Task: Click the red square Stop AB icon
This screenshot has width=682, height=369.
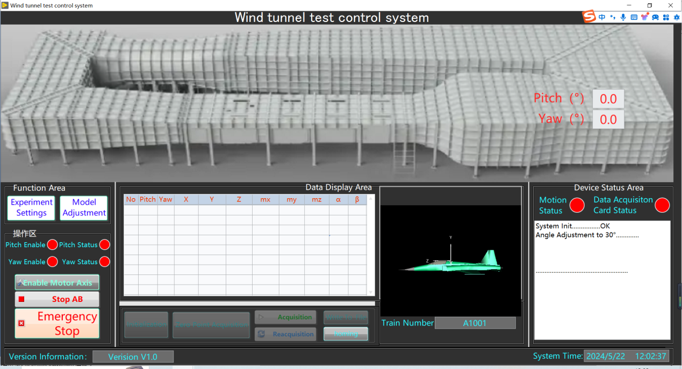Action: click(x=21, y=299)
